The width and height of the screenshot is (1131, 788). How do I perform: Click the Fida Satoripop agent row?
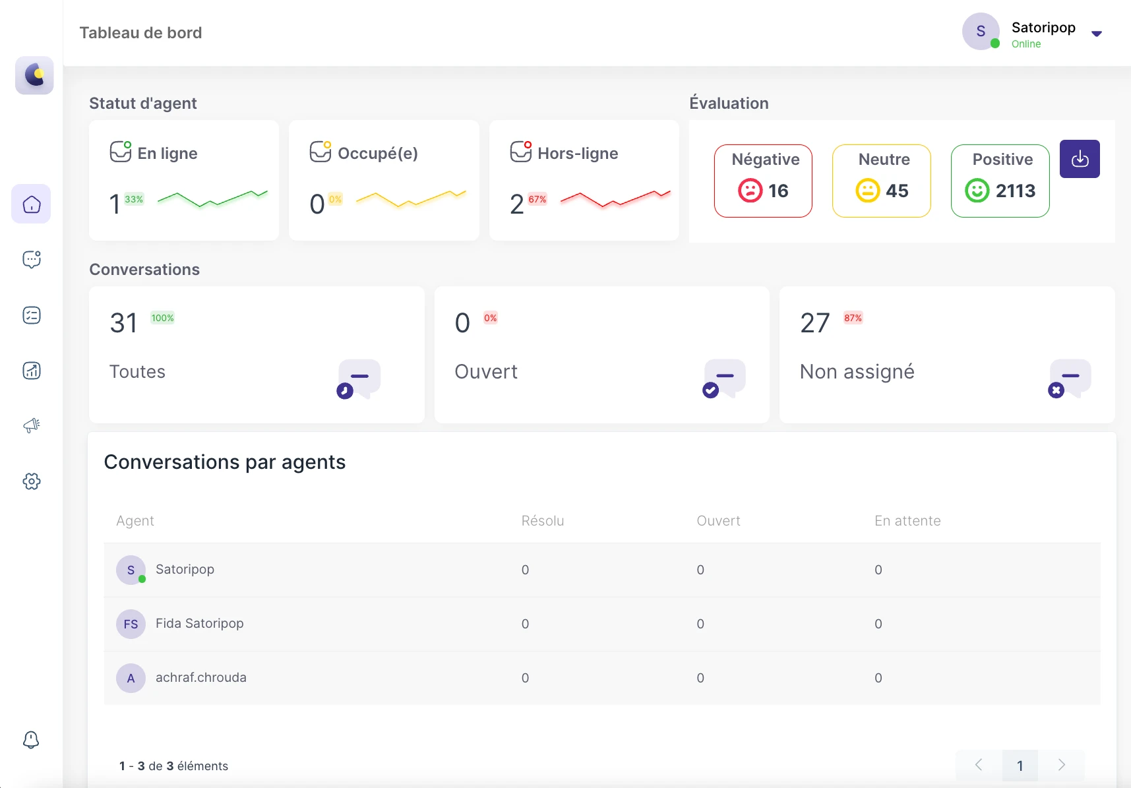pyautogui.click(x=602, y=624)
